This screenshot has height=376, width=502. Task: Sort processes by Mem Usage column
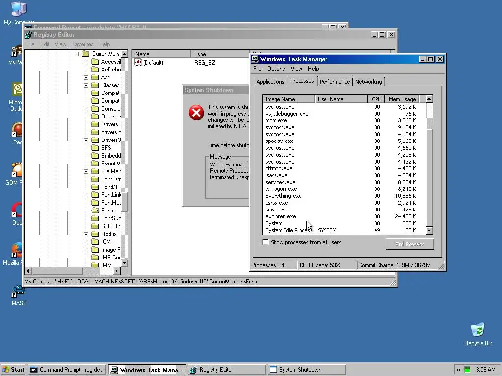point(402,99)
